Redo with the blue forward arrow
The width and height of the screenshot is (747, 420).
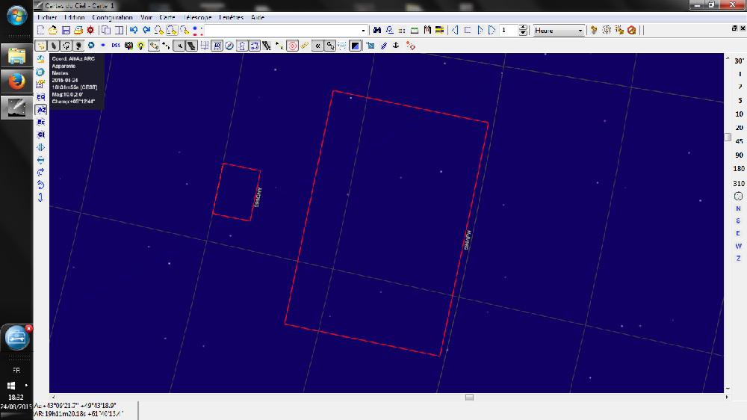click(x=146, y=30)
